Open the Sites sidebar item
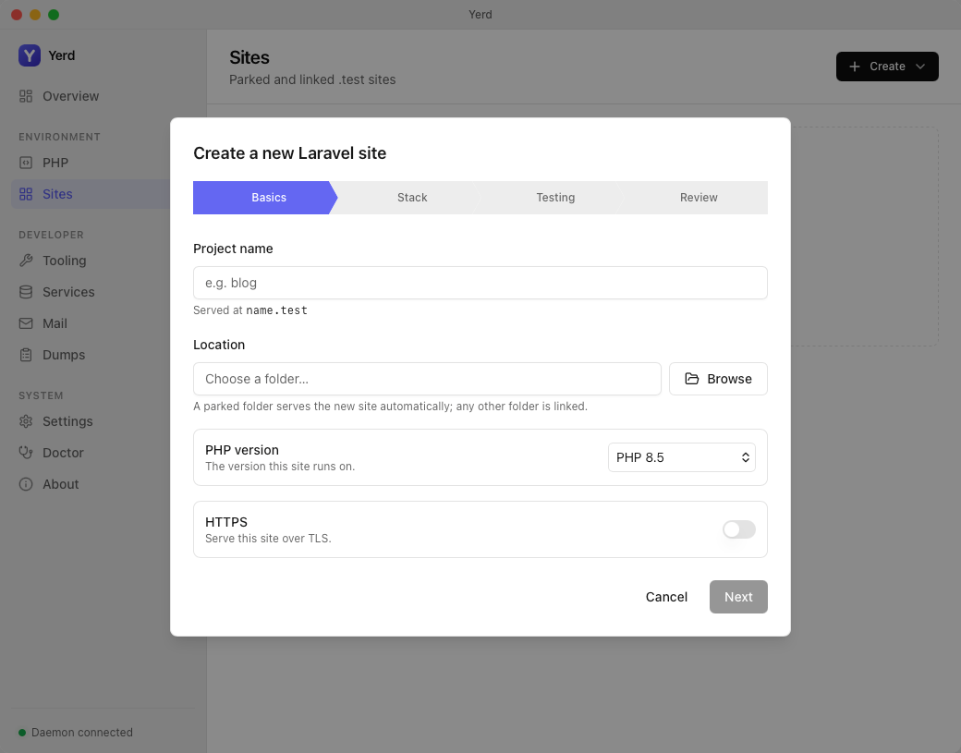Viewport: 961px width, 753px height. click(x=91, y=194)
